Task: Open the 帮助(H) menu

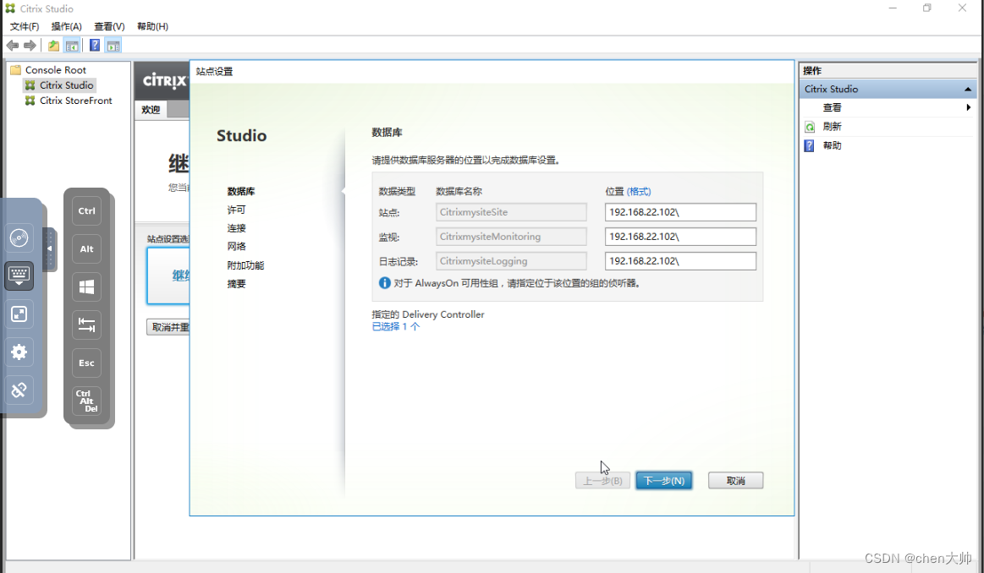Action: click(x=152, y=26)
